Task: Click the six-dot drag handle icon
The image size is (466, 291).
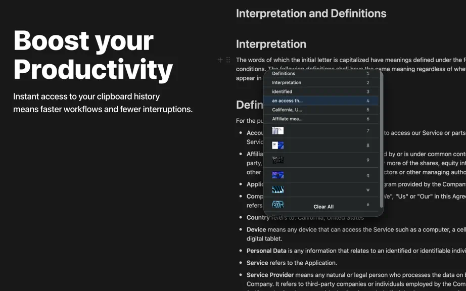Action: pos(228,60)
